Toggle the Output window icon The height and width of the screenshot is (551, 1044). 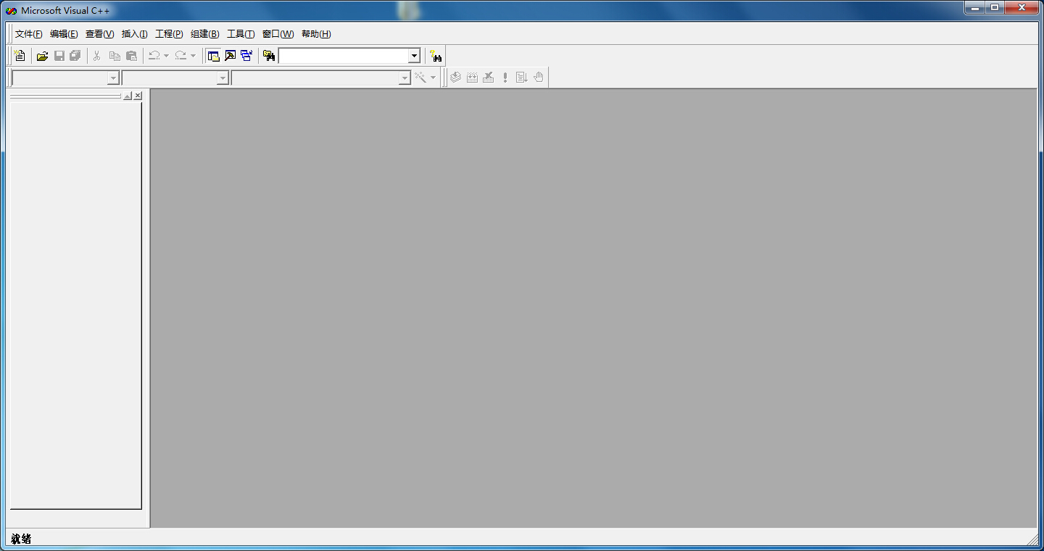[230, 56]
